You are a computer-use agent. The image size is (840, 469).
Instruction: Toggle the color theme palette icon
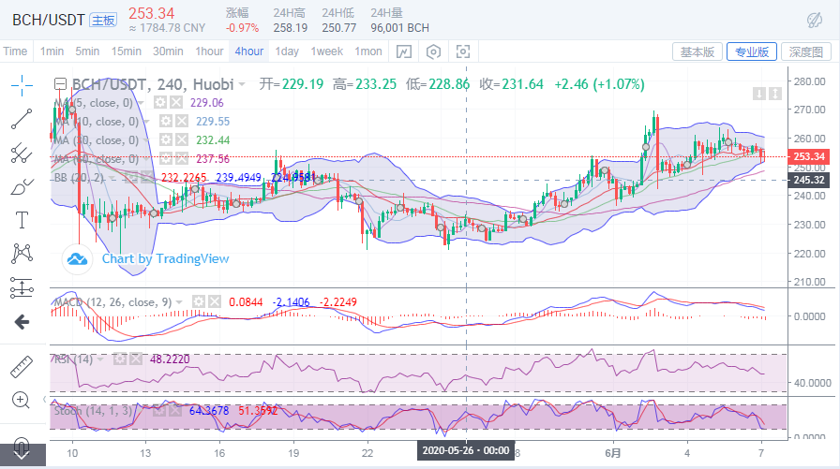pyautogui.click(x=814, y=18)
